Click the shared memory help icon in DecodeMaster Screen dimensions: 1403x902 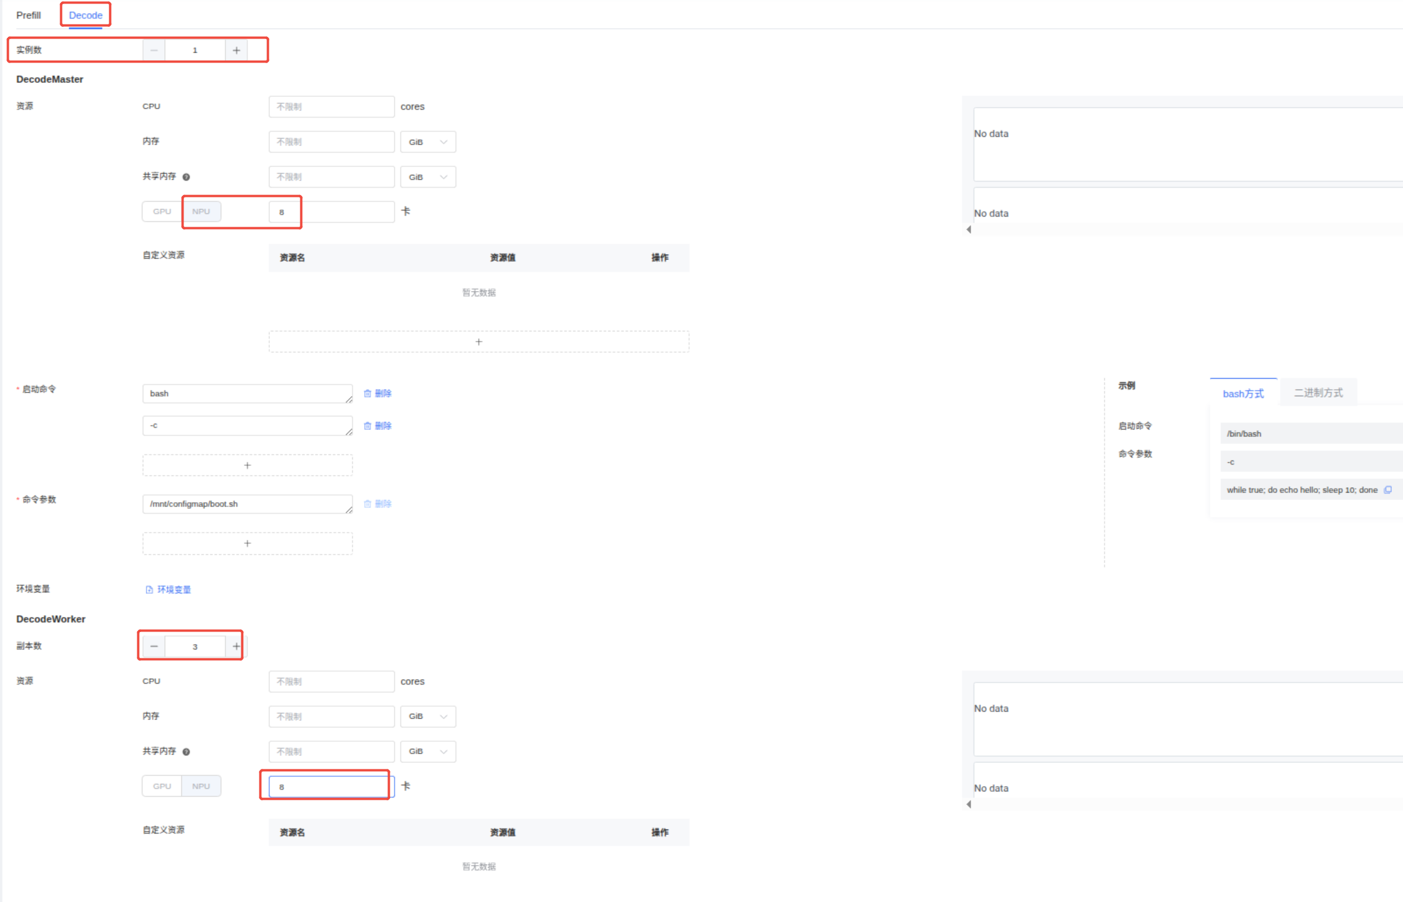(x=186, y=177)
